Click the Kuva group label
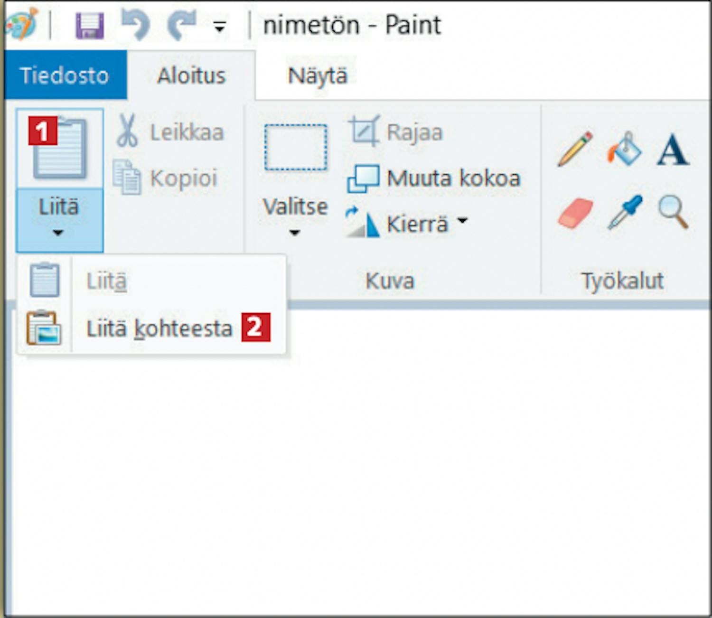712x618 pixels. click(x=390, y=281)
